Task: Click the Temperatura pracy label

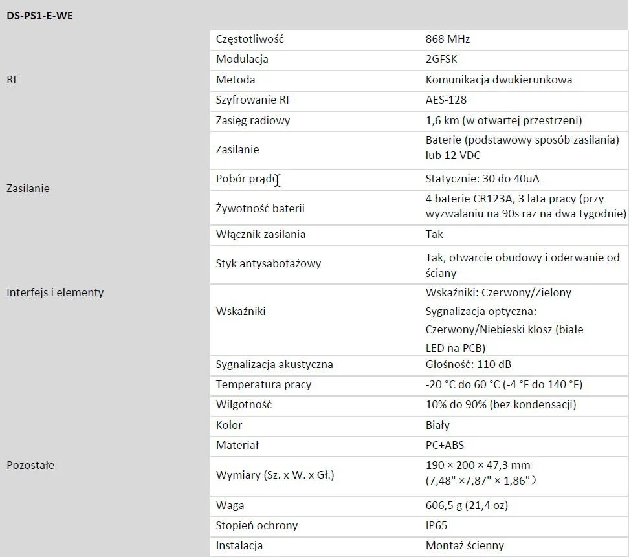Action: click(x=263, y=384)
